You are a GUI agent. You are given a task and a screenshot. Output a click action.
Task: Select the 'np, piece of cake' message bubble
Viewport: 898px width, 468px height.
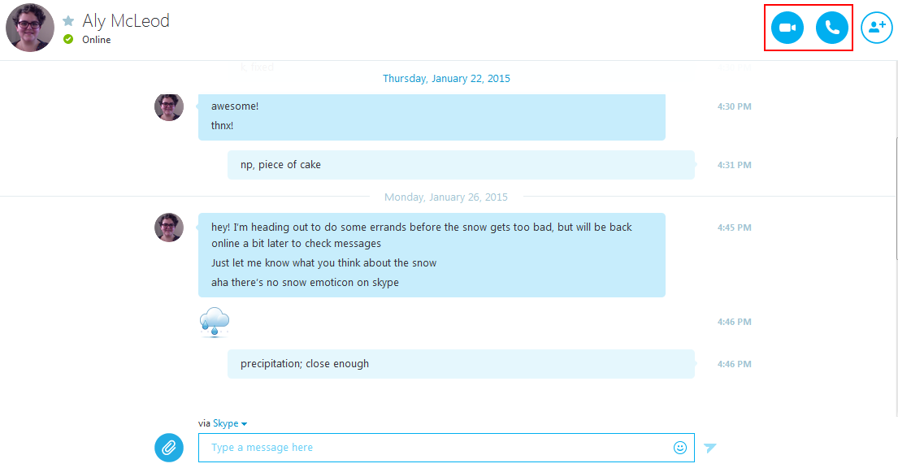point(461,165)
